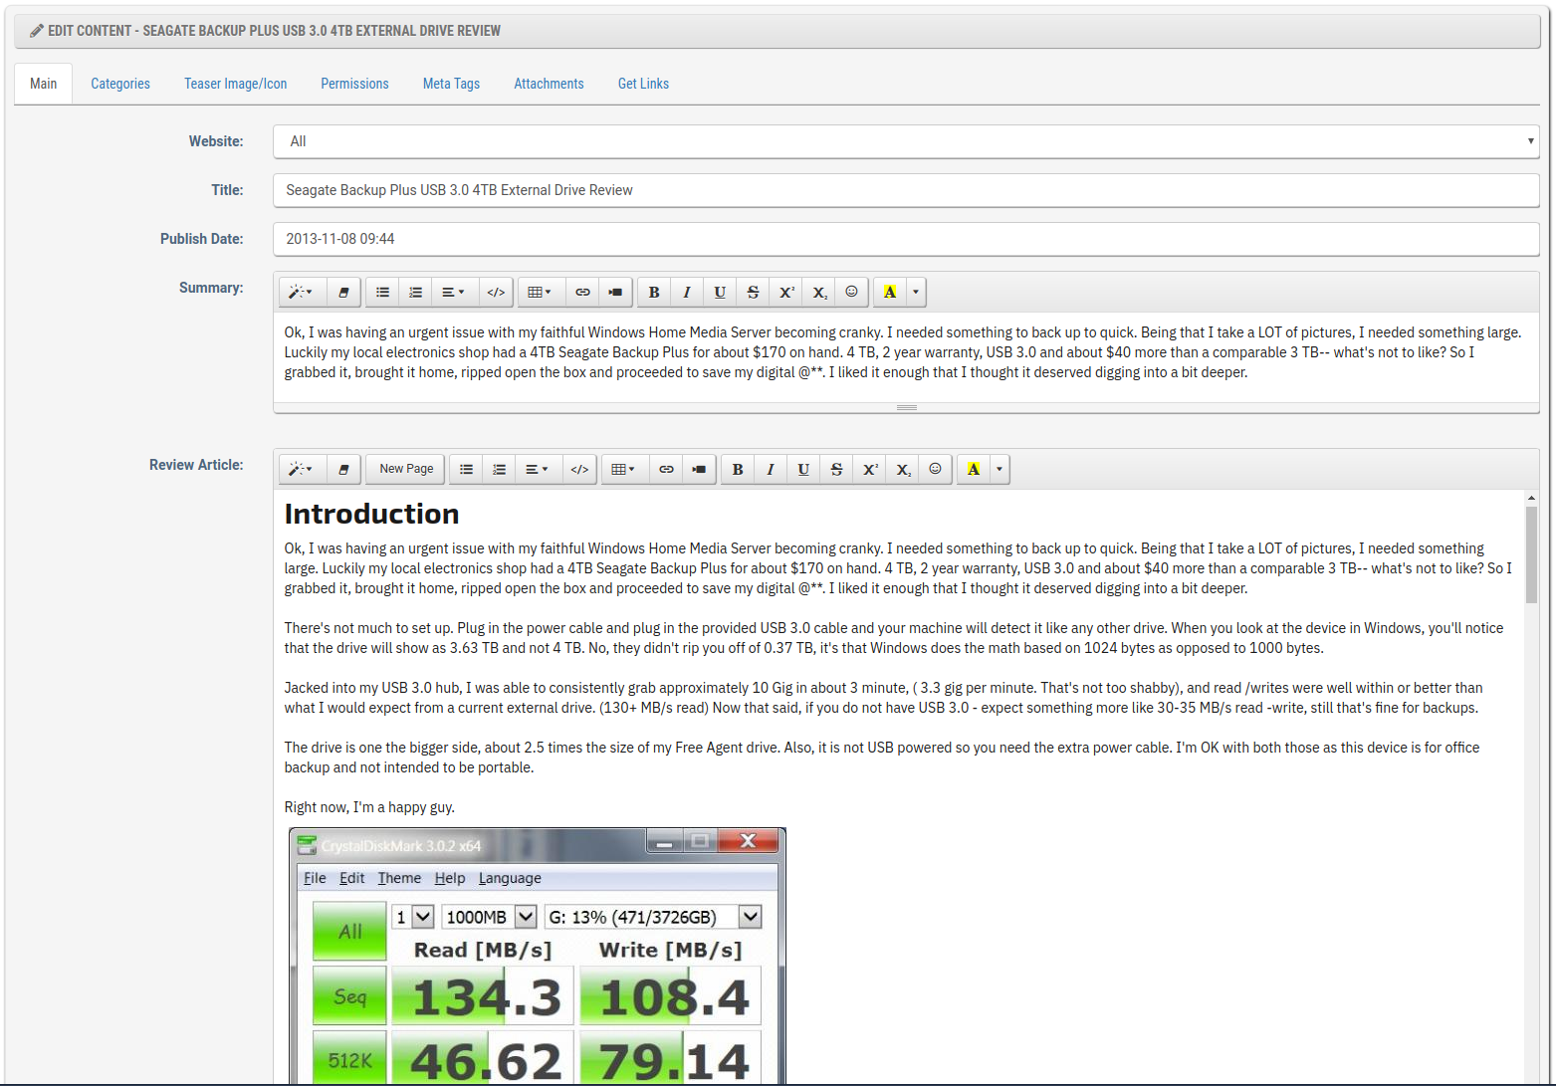Screen dimensions: 1556x1086
Task: Insert ordered list in Summary editor
Action: coord(416,292)
